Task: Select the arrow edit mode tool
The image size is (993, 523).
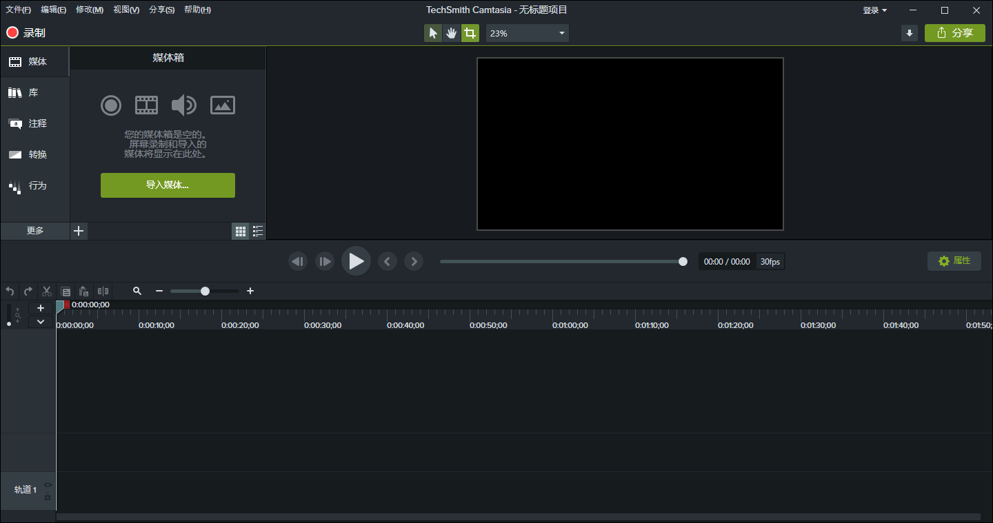Action: click(x=433, y=33)
